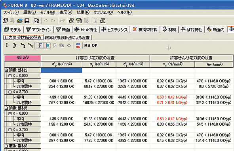Click the 許容曲げ応力度の照査 column group header
The height and width of the screenshot is (151, 234).
[95, 58]
